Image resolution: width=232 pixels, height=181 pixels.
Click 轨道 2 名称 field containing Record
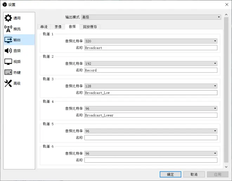point(151,70)
